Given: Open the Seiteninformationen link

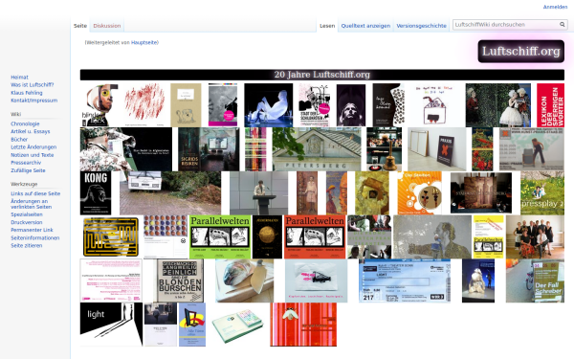Looking at the screenshot, I should coord(34,238).
